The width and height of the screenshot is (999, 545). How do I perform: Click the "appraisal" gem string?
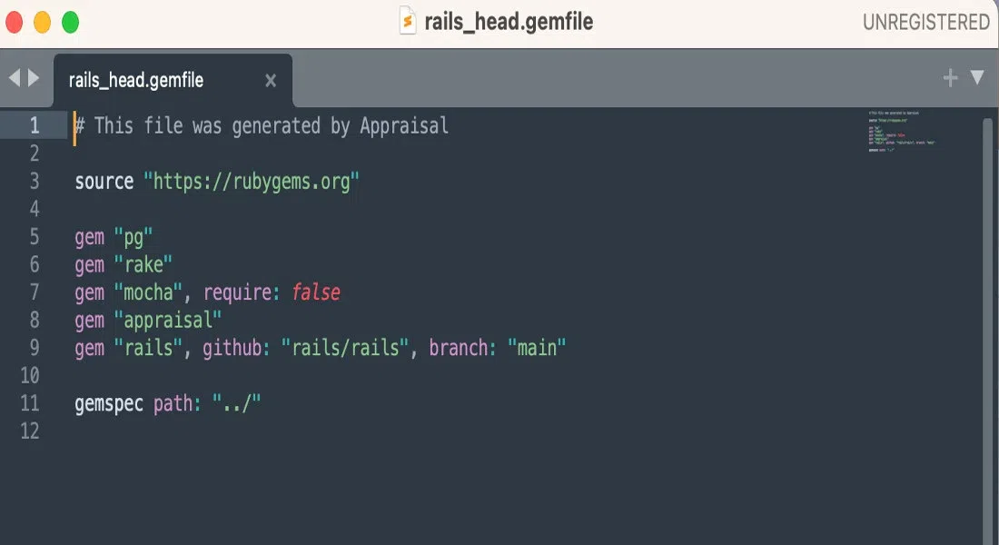[168, 320]
